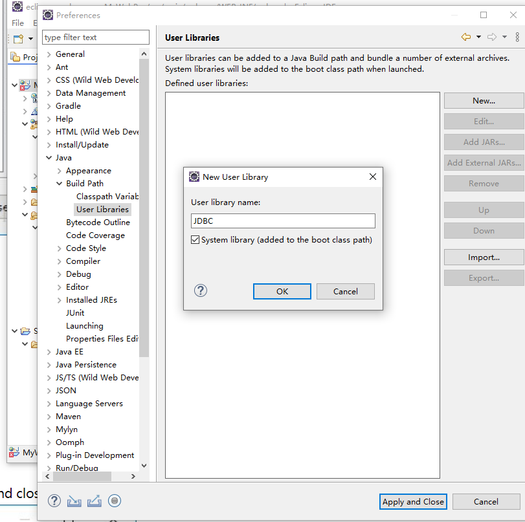
Task: Click Apply and Close
Action: click(x=413, y=501)
